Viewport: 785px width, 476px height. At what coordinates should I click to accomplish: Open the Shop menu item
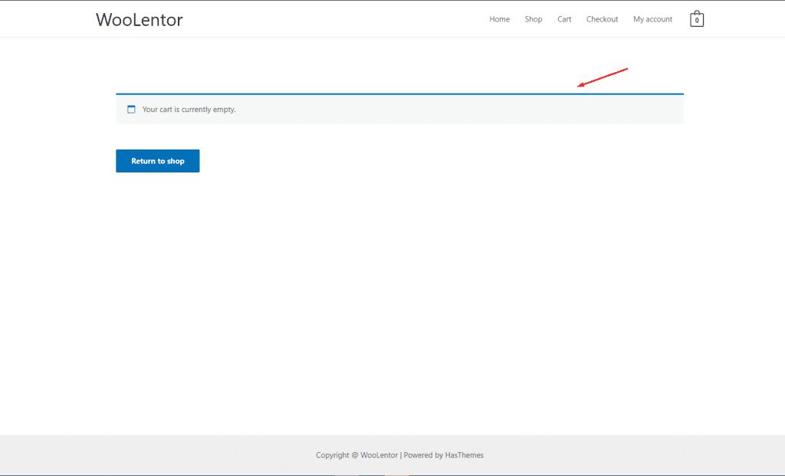(x=534, y=19)
